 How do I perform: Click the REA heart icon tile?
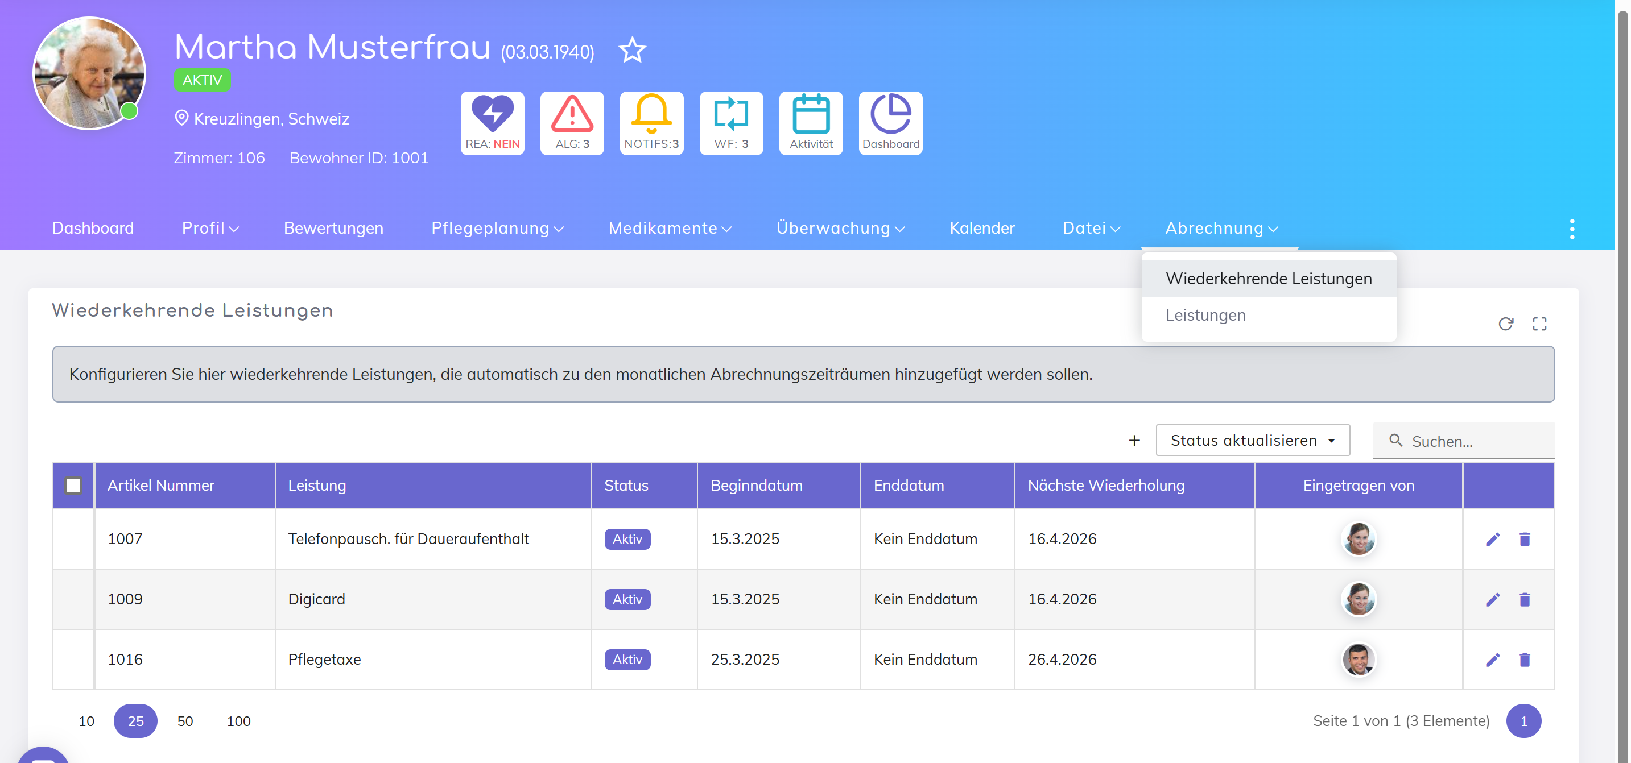[x=492, y=123]
